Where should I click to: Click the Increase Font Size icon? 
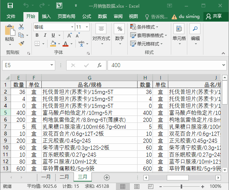[x=70, y=35]
